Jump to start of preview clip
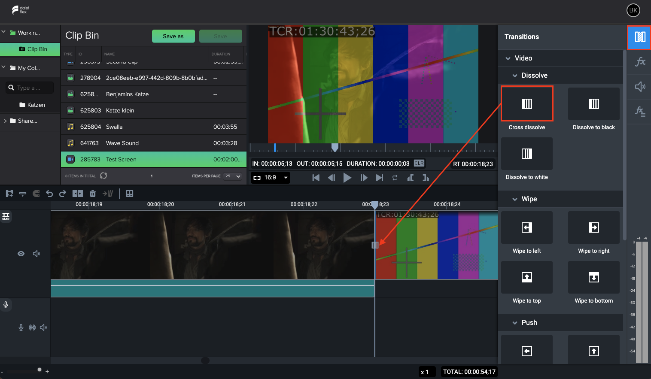651x379 pixels. coord(316,178)
